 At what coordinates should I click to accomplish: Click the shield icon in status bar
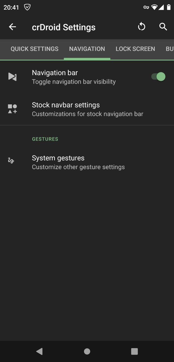[27, 7]
